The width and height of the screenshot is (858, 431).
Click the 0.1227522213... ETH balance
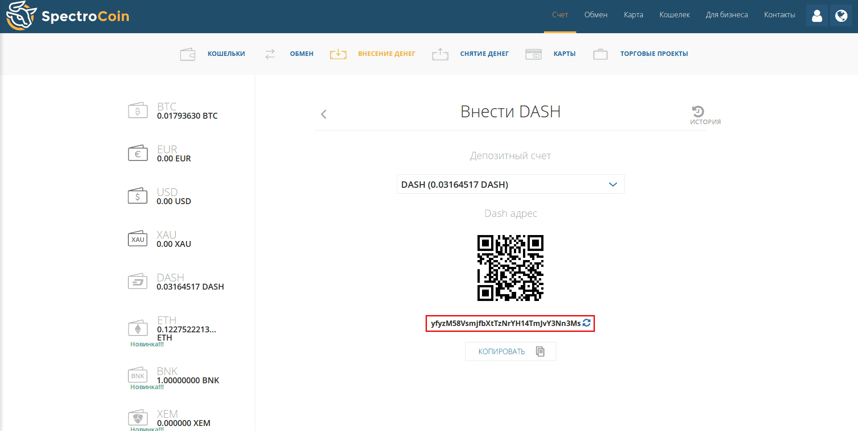[x=186, y=334]
